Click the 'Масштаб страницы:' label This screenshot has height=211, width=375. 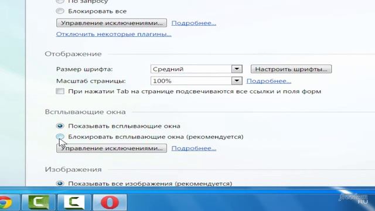click(x=91, y=81)
